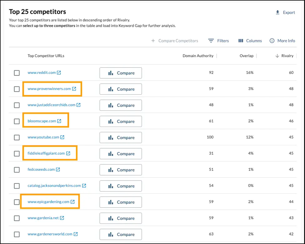Open the www.justaddiceorchids.com link
The width and height of the screenshot is (305, 244).
(x=52, y=105)
